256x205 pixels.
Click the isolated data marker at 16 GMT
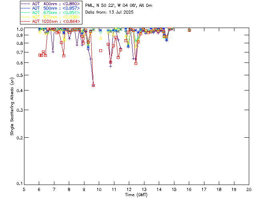point(189,30)
